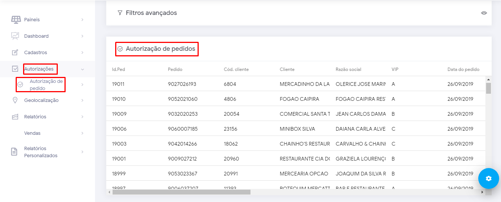Open the Autorização de pedido submenu item
The image size is (501, 202).
click(46, 85)
